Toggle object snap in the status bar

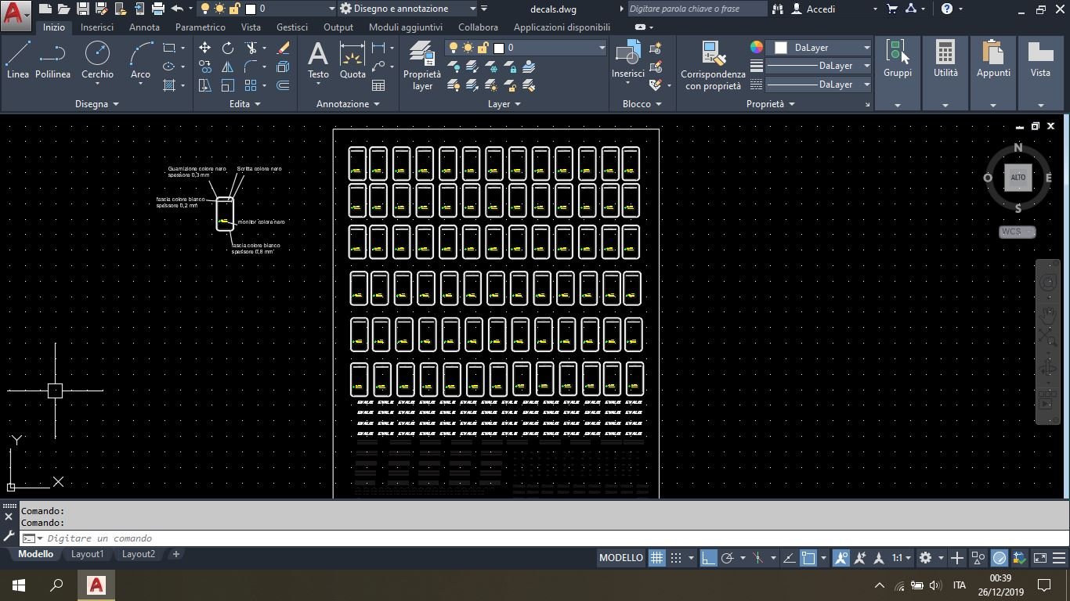point(808,558)
